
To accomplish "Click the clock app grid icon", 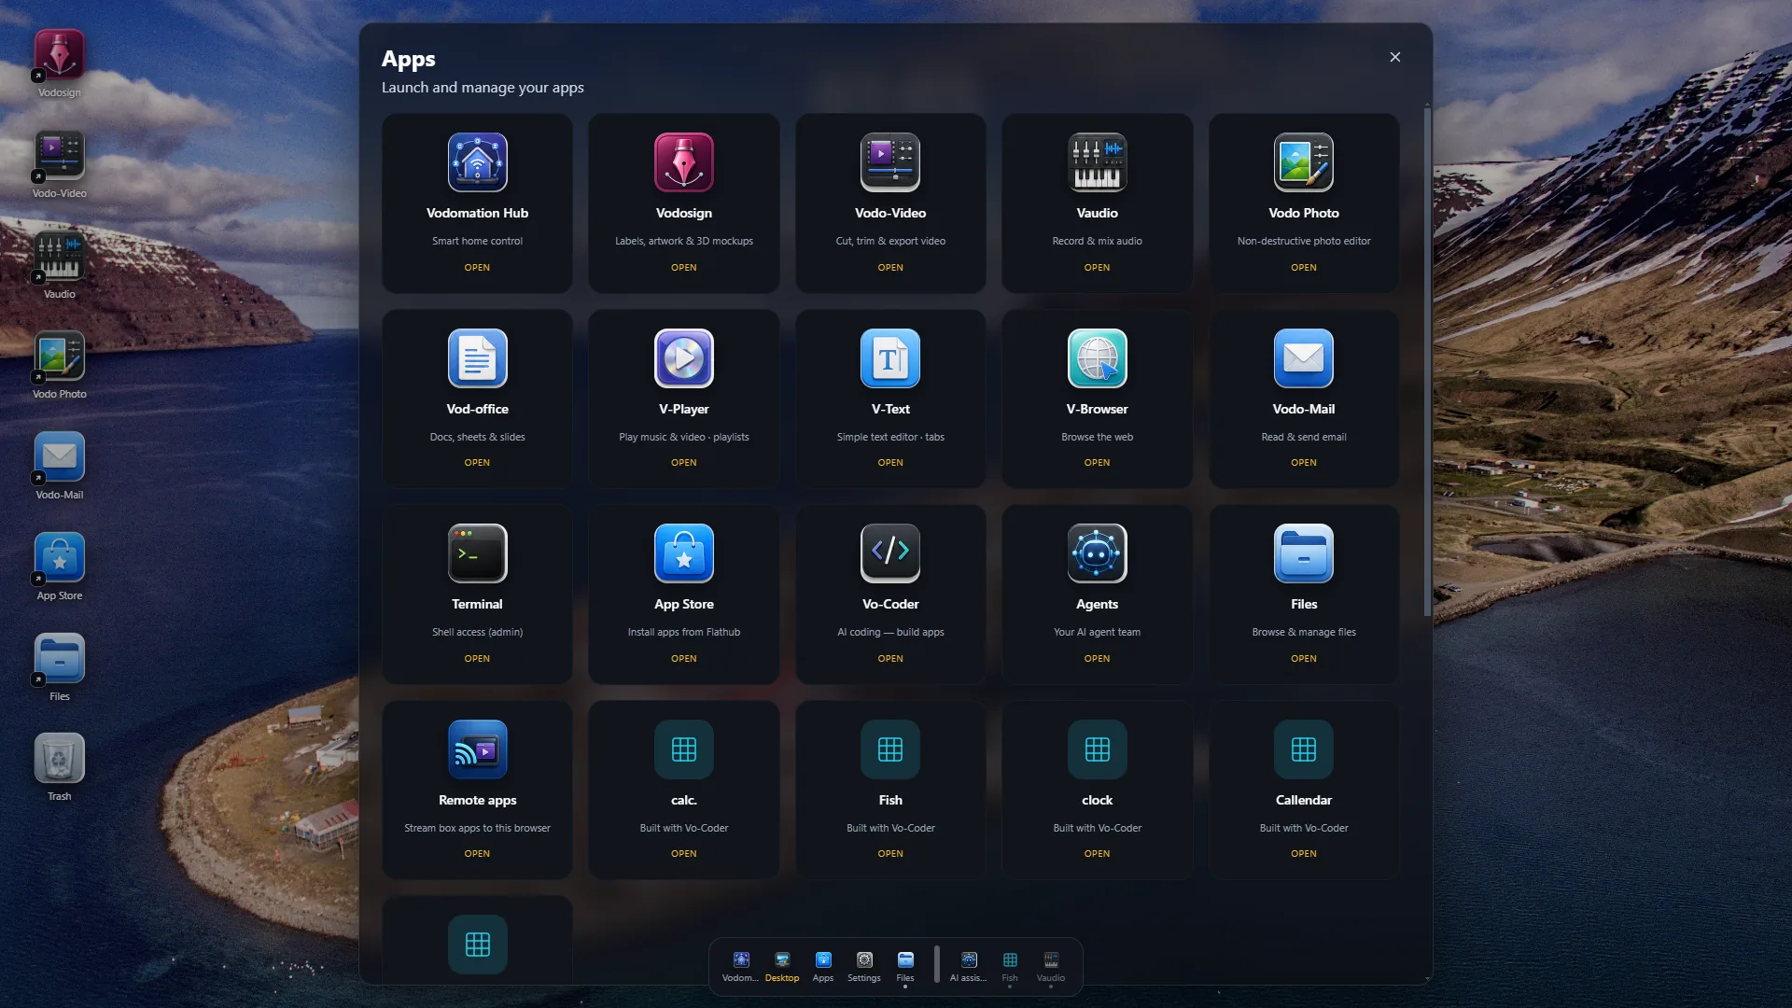I will [1098, 749].
